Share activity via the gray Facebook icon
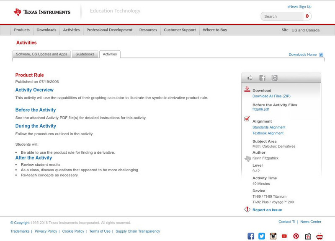Image resolution: width=335 pixels, height=241 pixels. click(x=262, y=78)
